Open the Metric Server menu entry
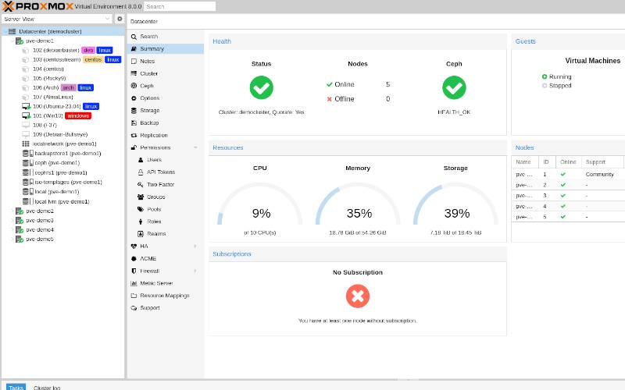 tap(166, 283)
